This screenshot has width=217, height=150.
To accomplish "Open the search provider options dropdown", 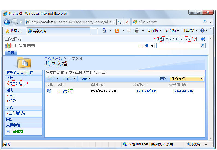I will click(210, 22).
